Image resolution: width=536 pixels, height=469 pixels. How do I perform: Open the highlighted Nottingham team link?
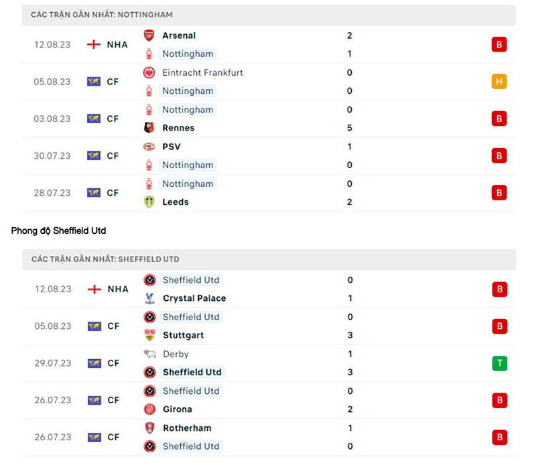click(x=188, y=54)
